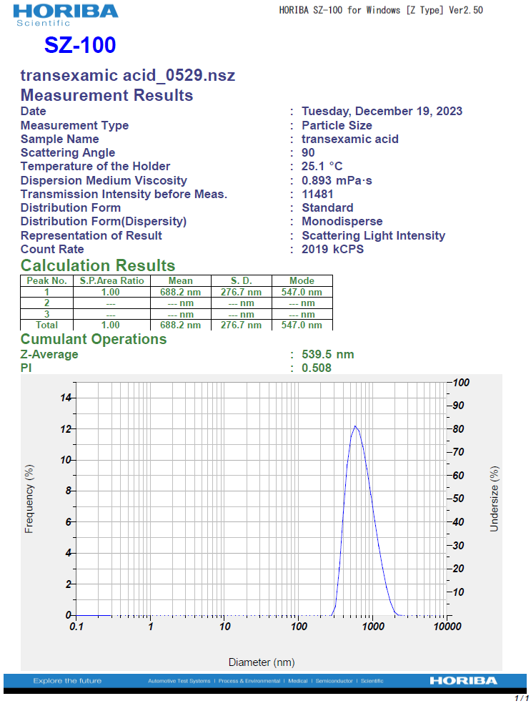Viewport: 531px width, 706px height.
Task: Click the transmission intensity value 11481
Action: click(x=317, y=194)
